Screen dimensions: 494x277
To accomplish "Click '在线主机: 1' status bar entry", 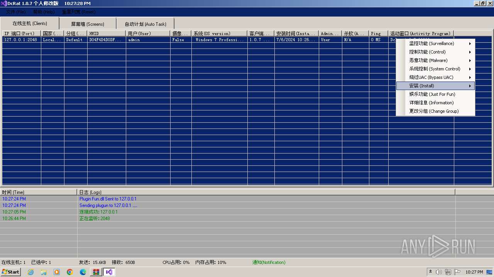I will (14, 262).
